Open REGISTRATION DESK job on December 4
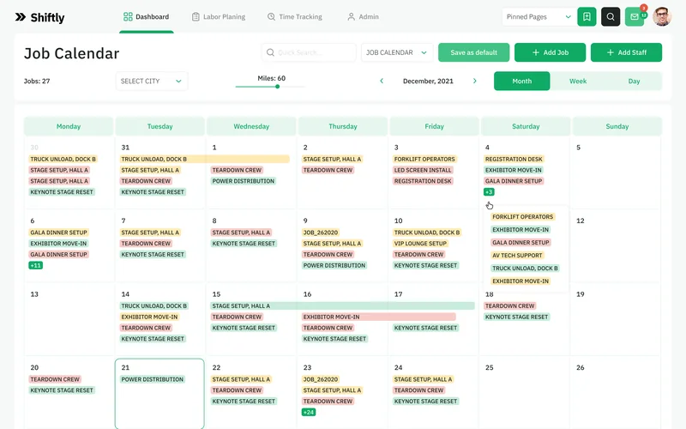The width and height of the screenshot is (686, 429). pos(514,159)
